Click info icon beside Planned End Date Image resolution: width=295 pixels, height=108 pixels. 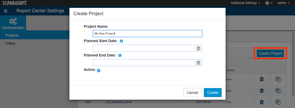pyautogui.click(x=120, y=55)
